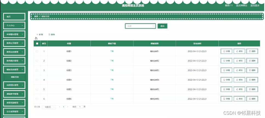
Task: Expand 申请建站管理 in the sidebar
Action: pos(14,34)
